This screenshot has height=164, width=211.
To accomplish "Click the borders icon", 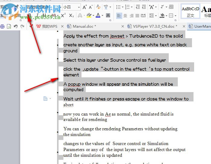I will pos(171,16).
